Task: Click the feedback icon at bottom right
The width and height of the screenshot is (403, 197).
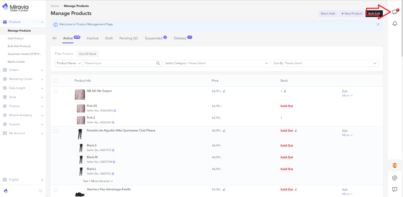Action: [x=395, y=190]
